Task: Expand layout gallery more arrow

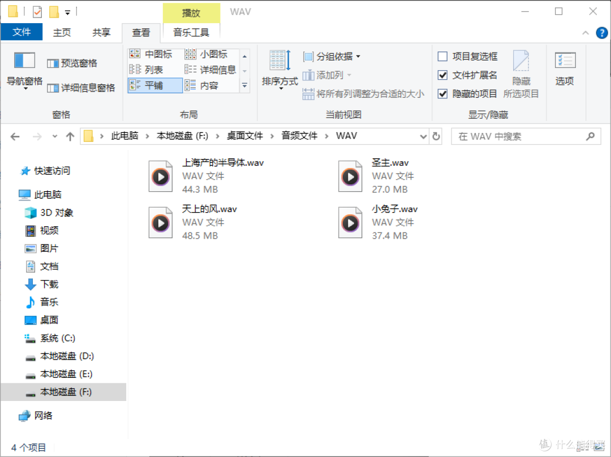Action: pyautogui.click(x=244, y=85)
